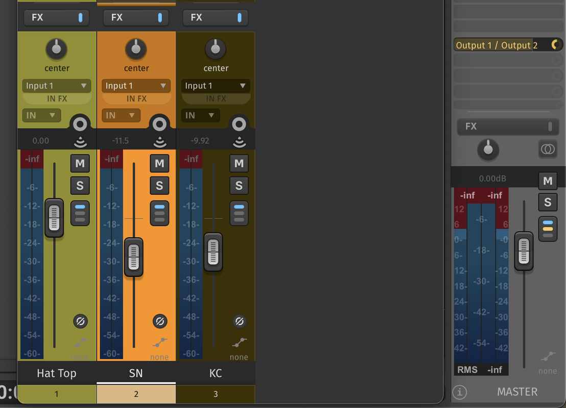Click Hat Top pan knob
Screen dimensions: 566x408
click(x=56, y=48)
